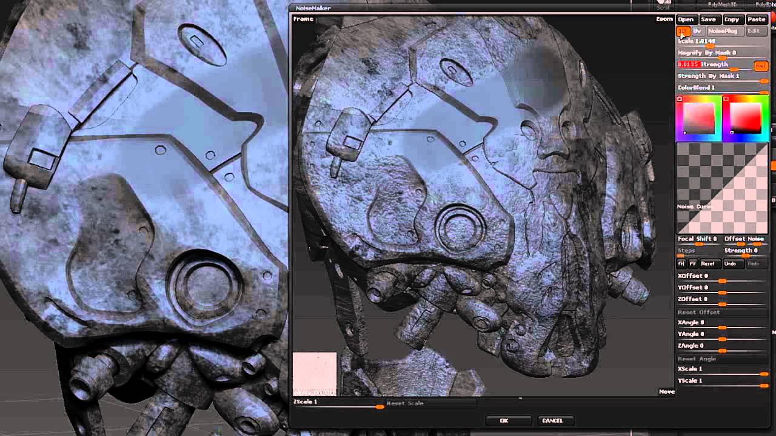776x436 pixels.
Task: Adjust the Noise curve slider
Action: point(757,240)
